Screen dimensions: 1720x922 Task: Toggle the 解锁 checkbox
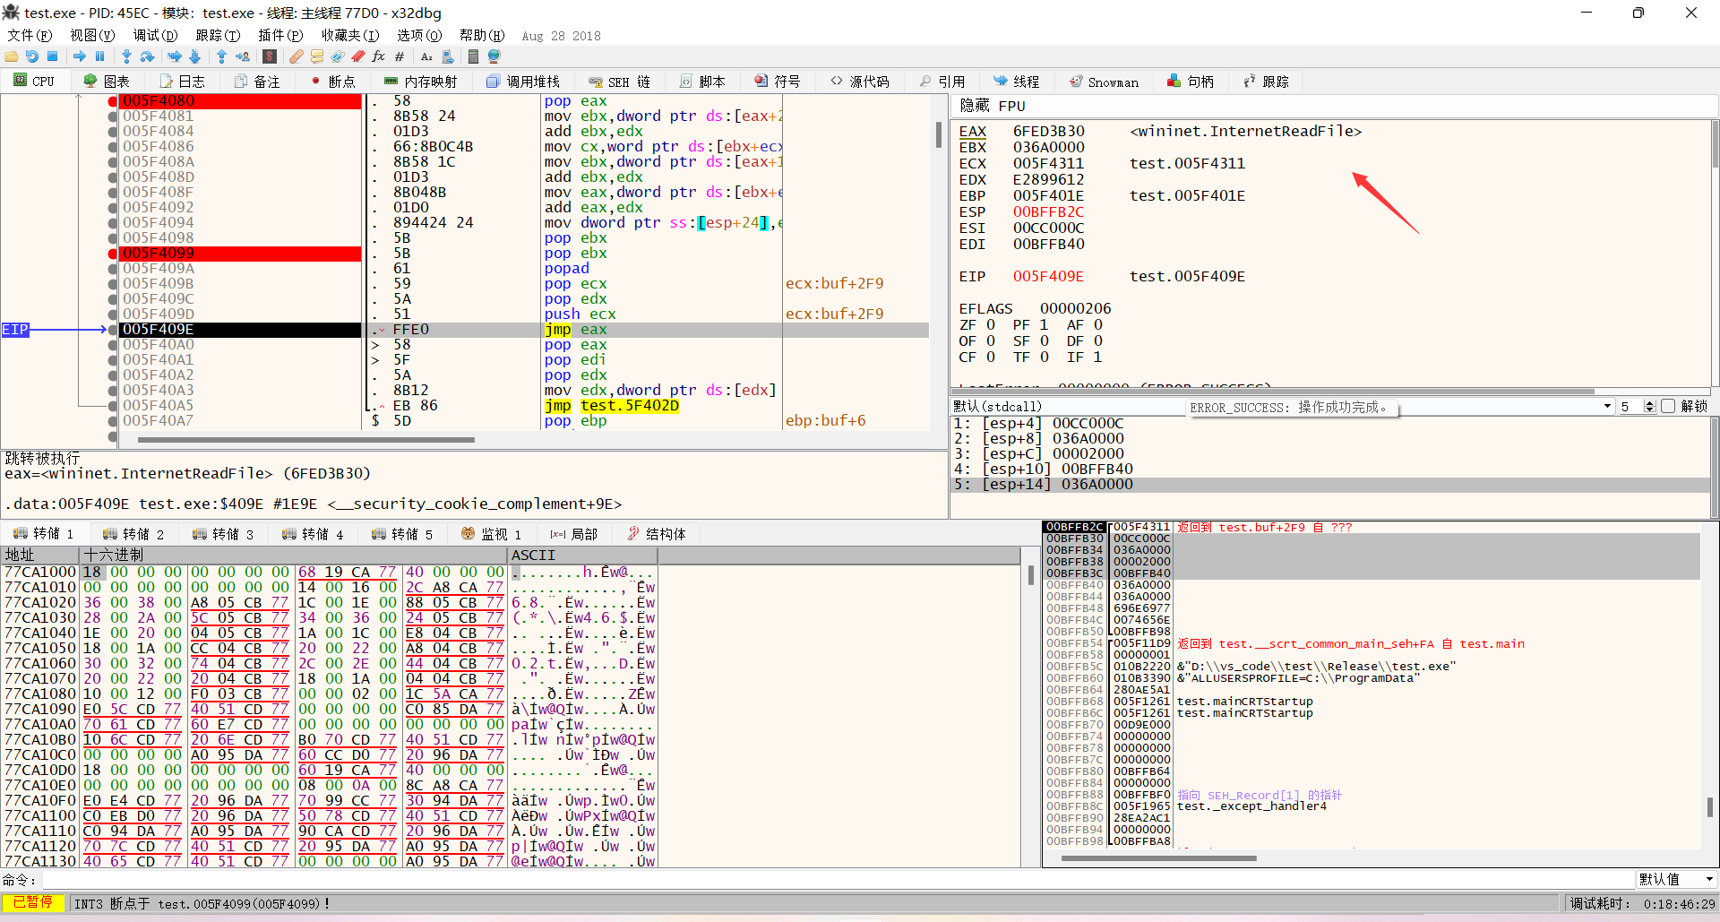pos(1668,407)
